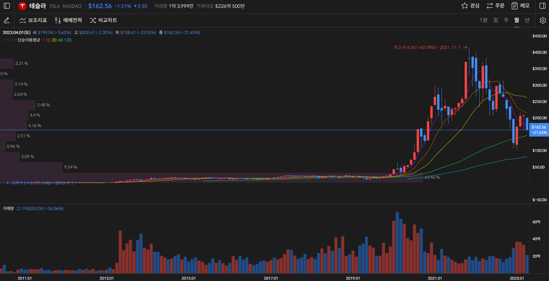Click the 최고 414.50 high marker
549x281 pixels.
[x=430, y=48]
